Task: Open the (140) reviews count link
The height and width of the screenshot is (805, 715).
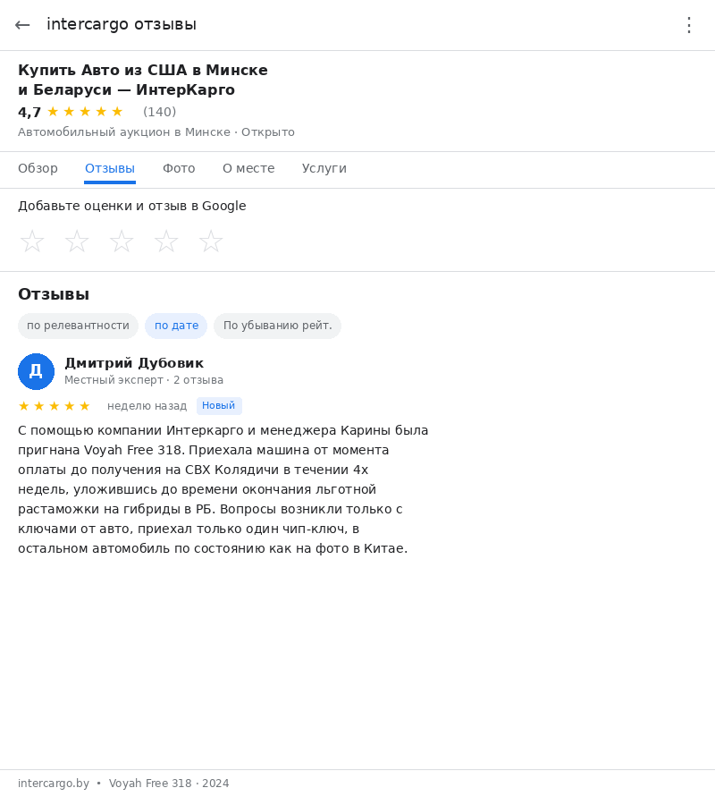Action: click(159, 112)
